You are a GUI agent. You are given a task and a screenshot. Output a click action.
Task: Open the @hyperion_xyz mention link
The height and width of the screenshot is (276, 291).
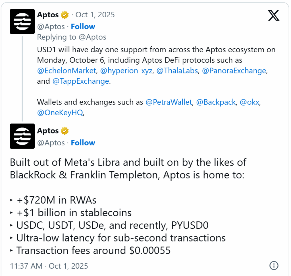point(126,71)
